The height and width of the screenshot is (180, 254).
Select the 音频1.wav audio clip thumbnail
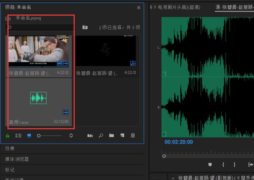pos(39,98)
